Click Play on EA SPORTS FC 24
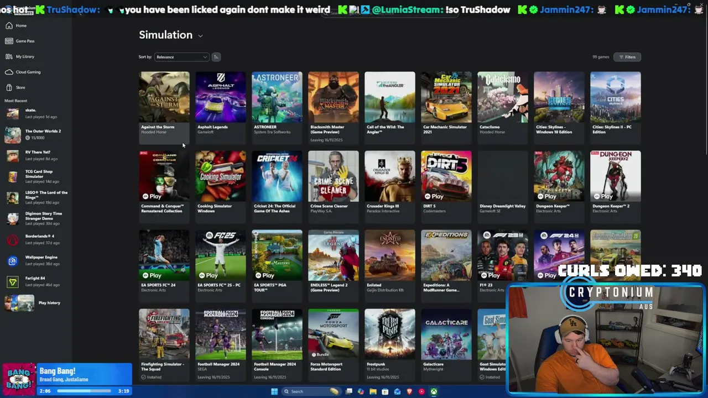 [x=152, y=275]
